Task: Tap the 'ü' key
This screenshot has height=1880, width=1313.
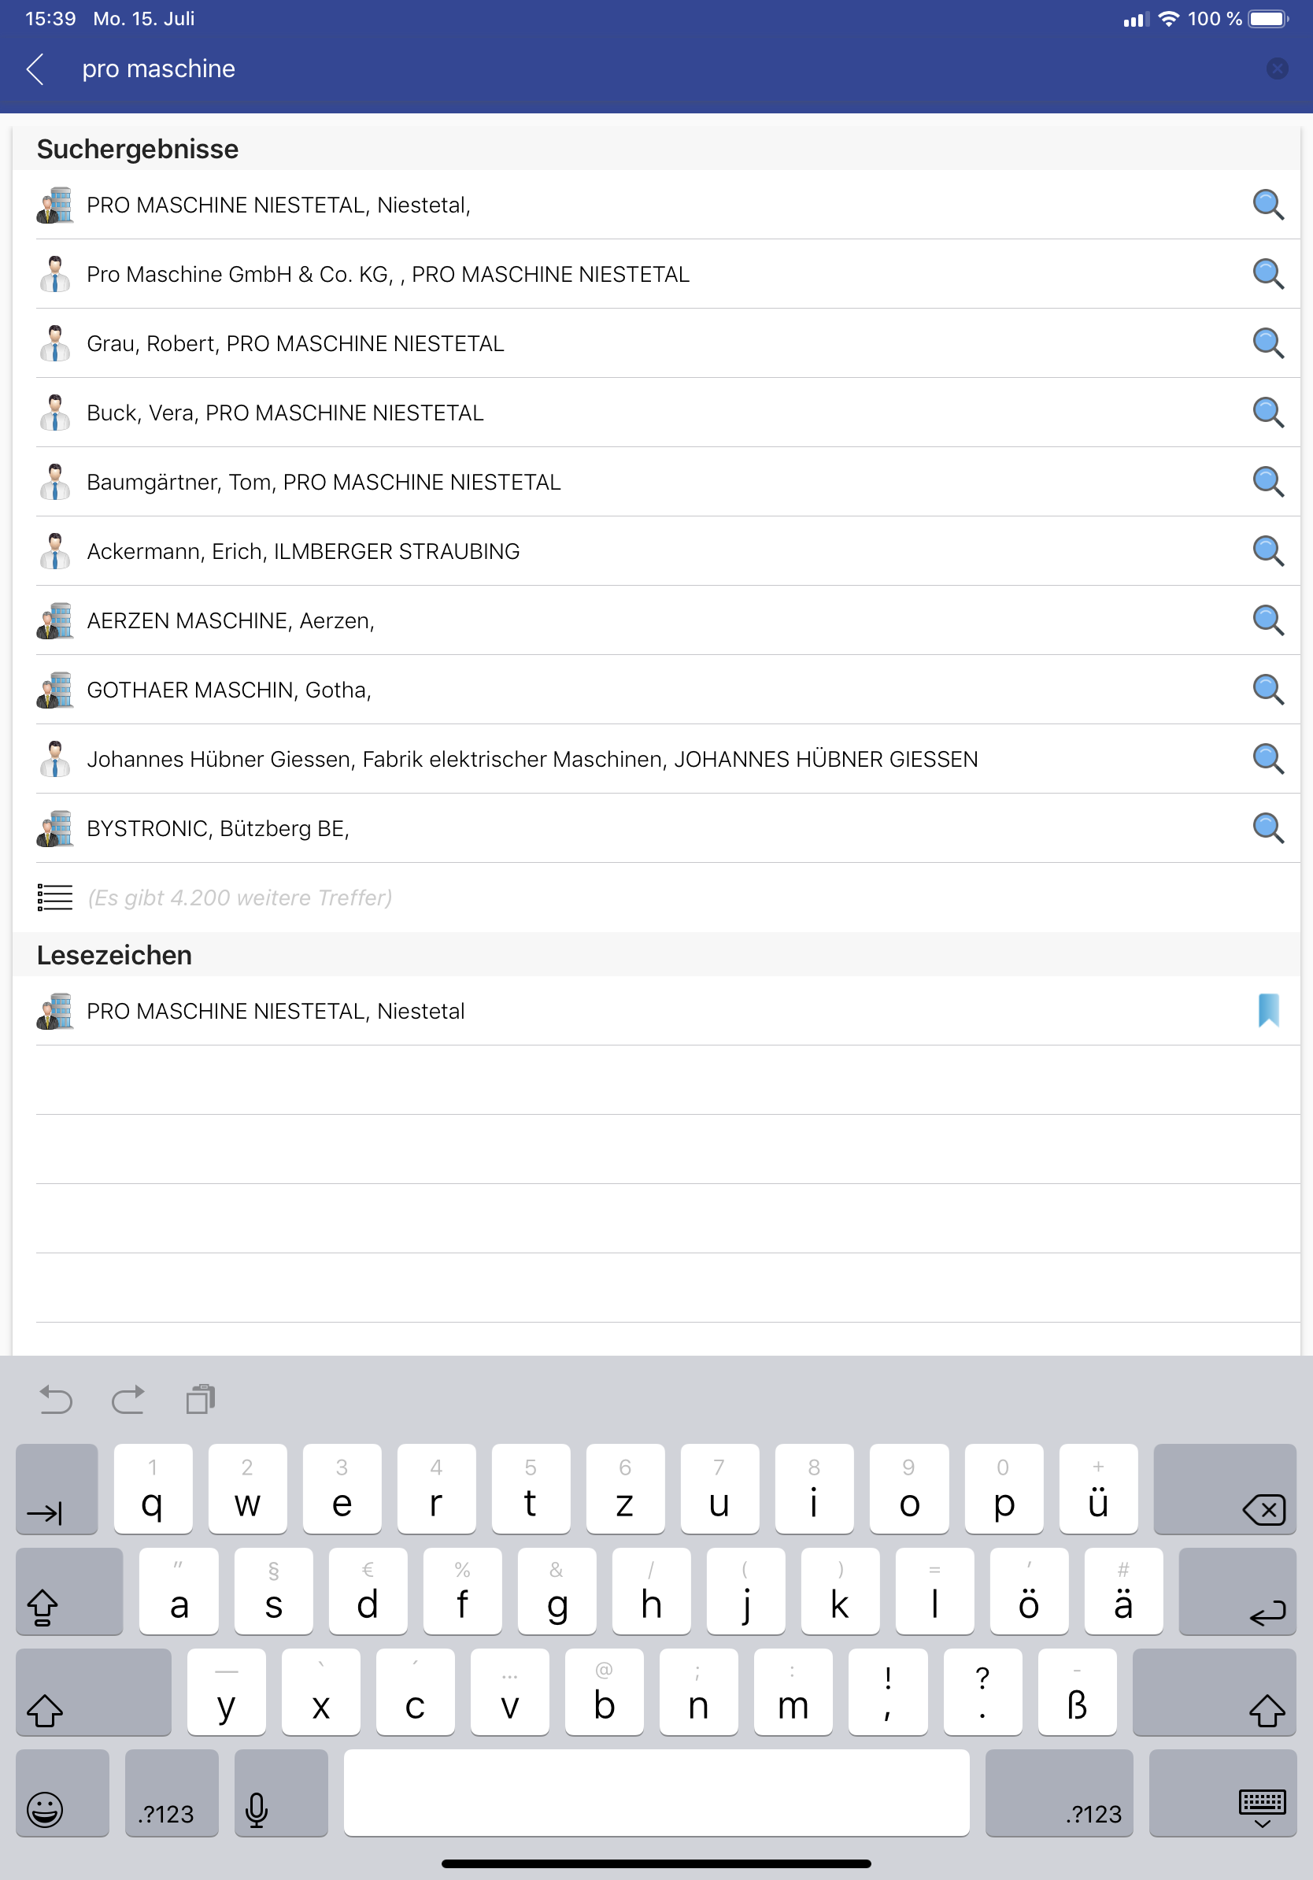Action: point(1099,1489)
